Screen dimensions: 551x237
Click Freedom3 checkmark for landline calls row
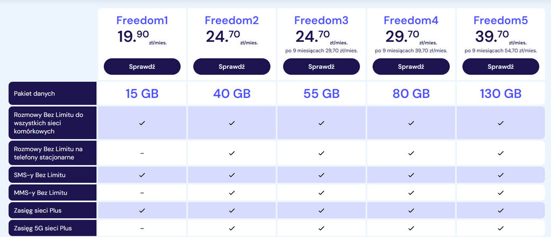[321, 153]
